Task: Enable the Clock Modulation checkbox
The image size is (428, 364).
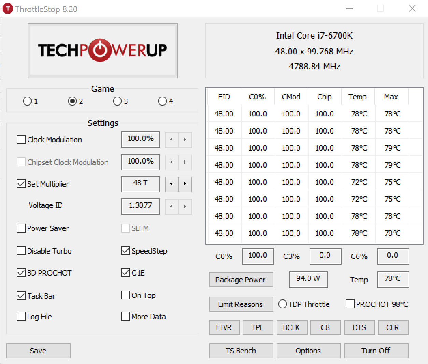Action: pos(21,140)
